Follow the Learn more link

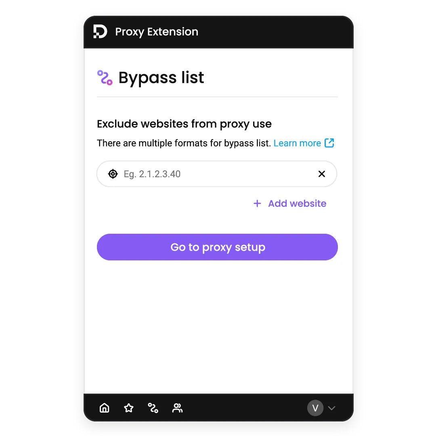point(297,143)
